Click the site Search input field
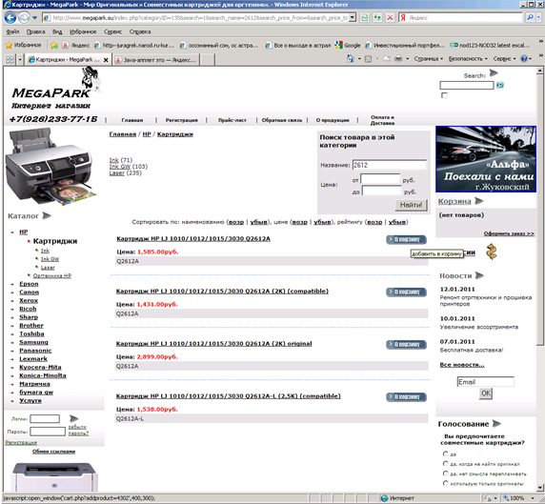Viewport: 545px width, 504px height. (x=467, y=85)
